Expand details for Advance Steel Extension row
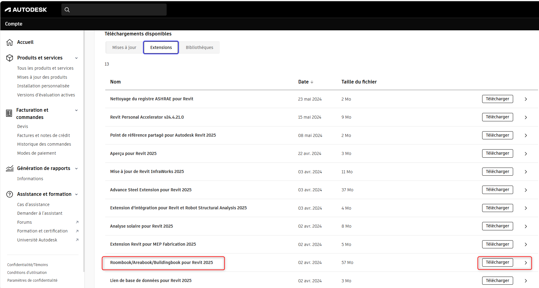 [x=526, y=190]
